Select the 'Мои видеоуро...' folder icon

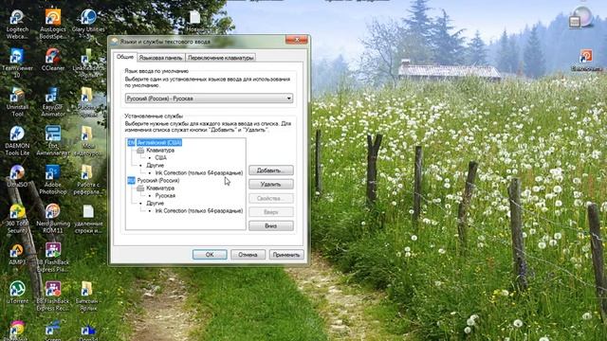[88, 141]
